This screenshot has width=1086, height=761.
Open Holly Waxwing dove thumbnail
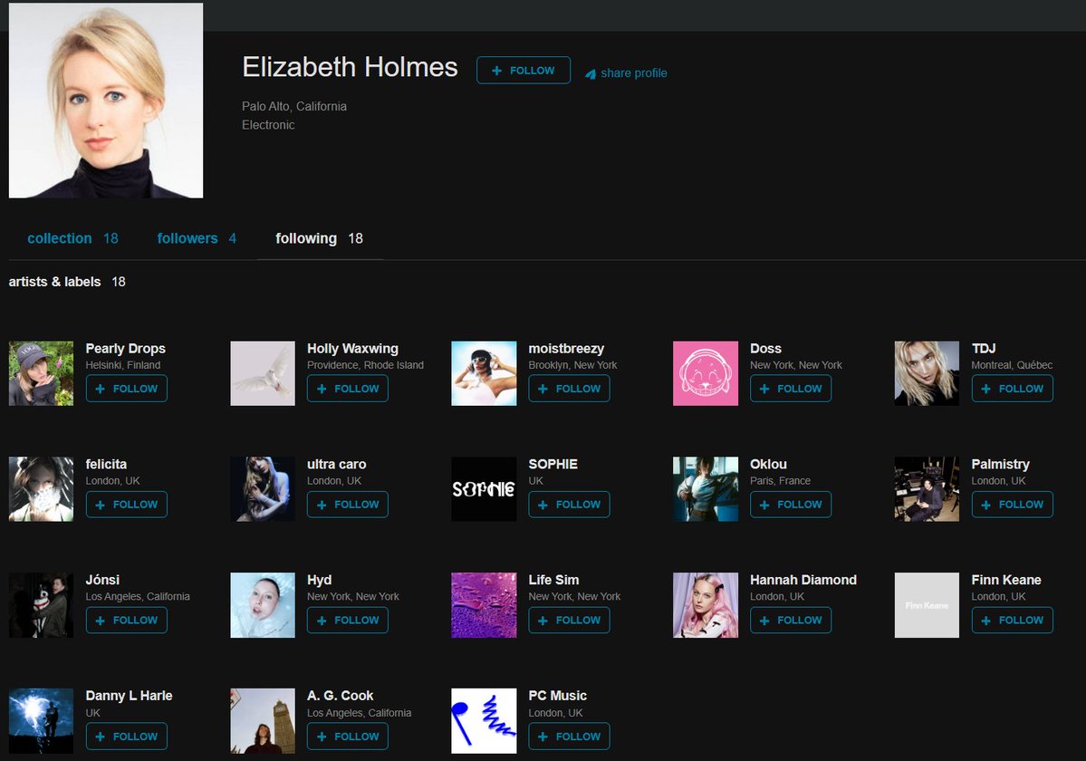[263, 373]
